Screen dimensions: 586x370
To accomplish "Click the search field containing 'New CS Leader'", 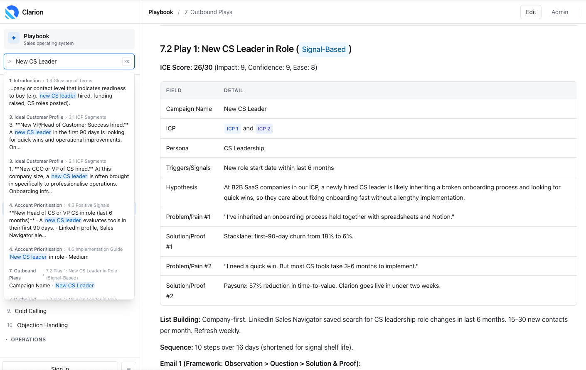I will pyautogui.click(x=69, y=61).
